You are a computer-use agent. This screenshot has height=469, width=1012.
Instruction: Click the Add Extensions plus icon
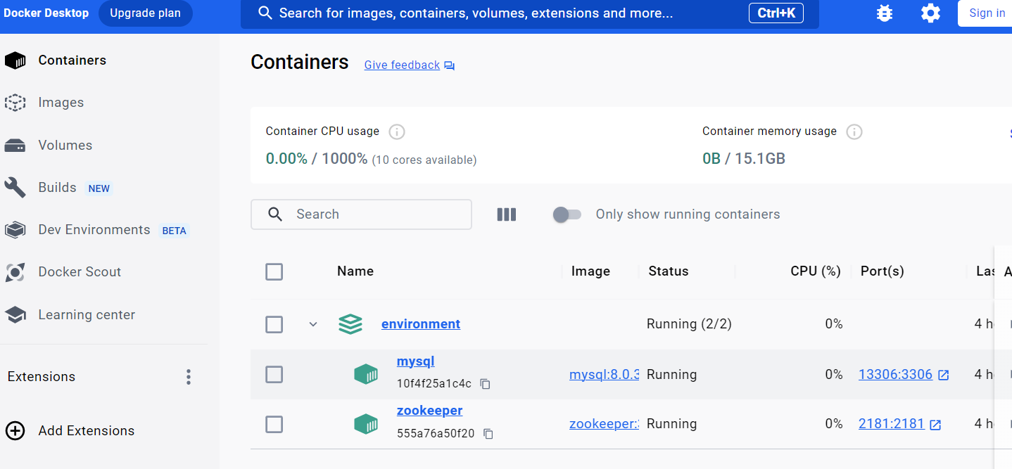click(x=15, y=430)
